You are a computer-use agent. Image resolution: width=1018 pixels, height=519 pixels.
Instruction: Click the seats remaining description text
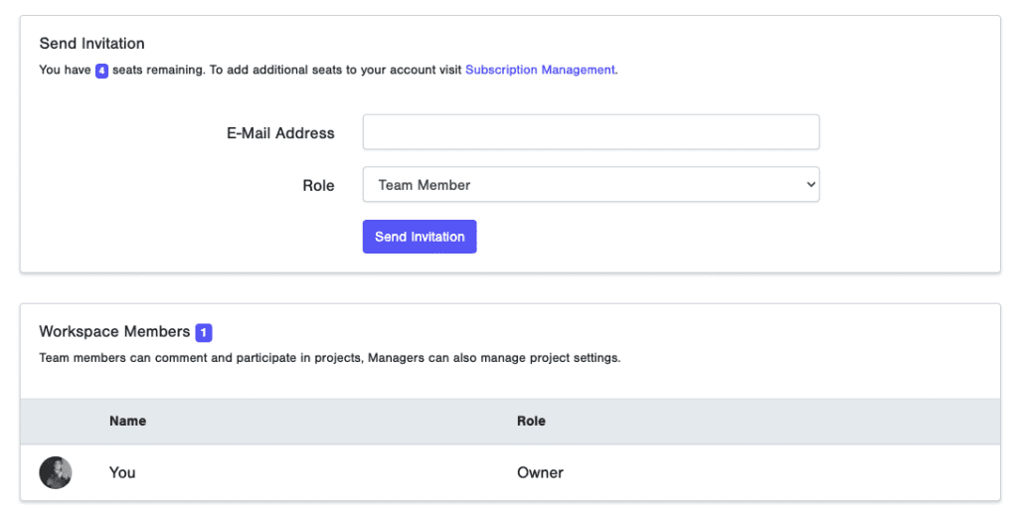[x=328, y=70]
